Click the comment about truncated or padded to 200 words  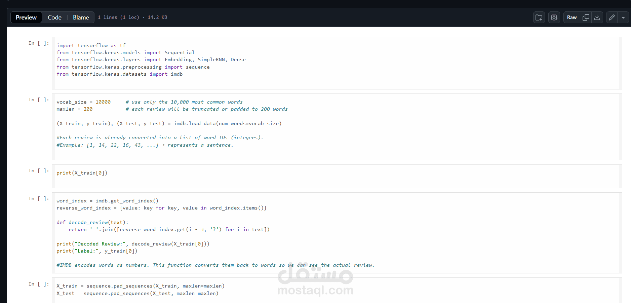coord(206,109)
